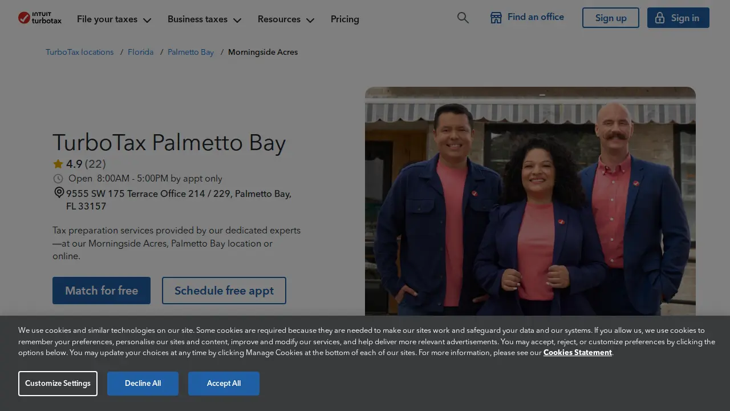Click Accept All cookies button
The image size is (730, 411).
pos(224,384)
